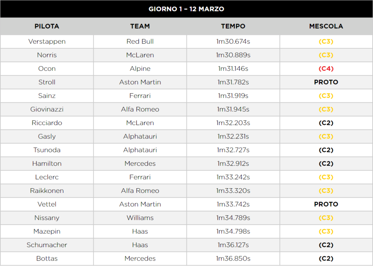Click the Raikkonen driver name
Screen dimensions: 373x266
pos(47,191)
